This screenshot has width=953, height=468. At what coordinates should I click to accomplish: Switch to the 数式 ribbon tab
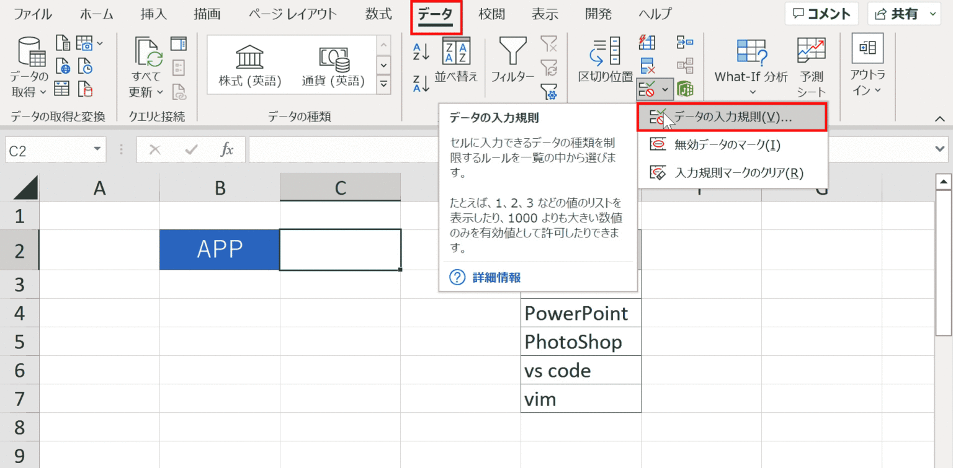378,14
